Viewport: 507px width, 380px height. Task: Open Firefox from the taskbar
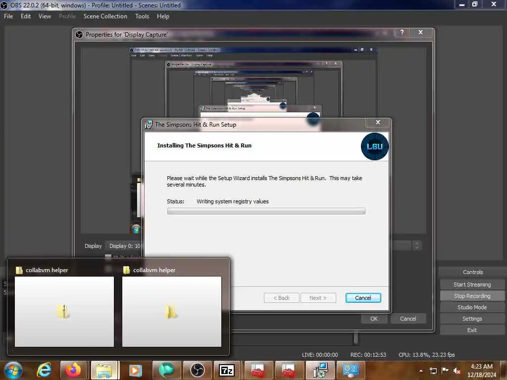[73, 370]
